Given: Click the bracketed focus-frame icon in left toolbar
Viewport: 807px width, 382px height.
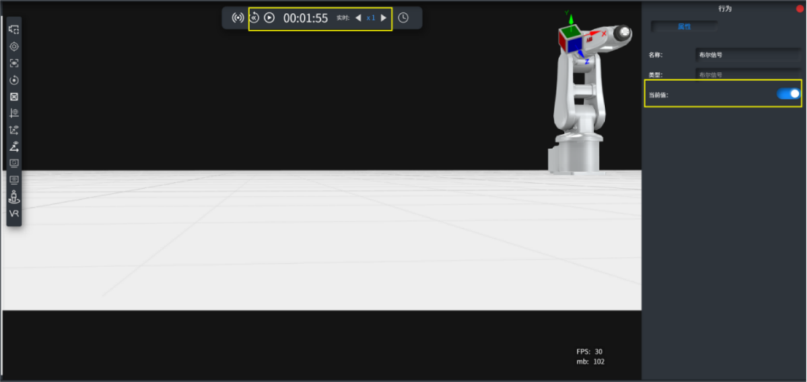Looking at the screenshot, I should pos(14,63).
